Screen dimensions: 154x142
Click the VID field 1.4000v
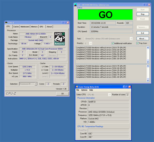pyautogui.click(x=108, y=122)
